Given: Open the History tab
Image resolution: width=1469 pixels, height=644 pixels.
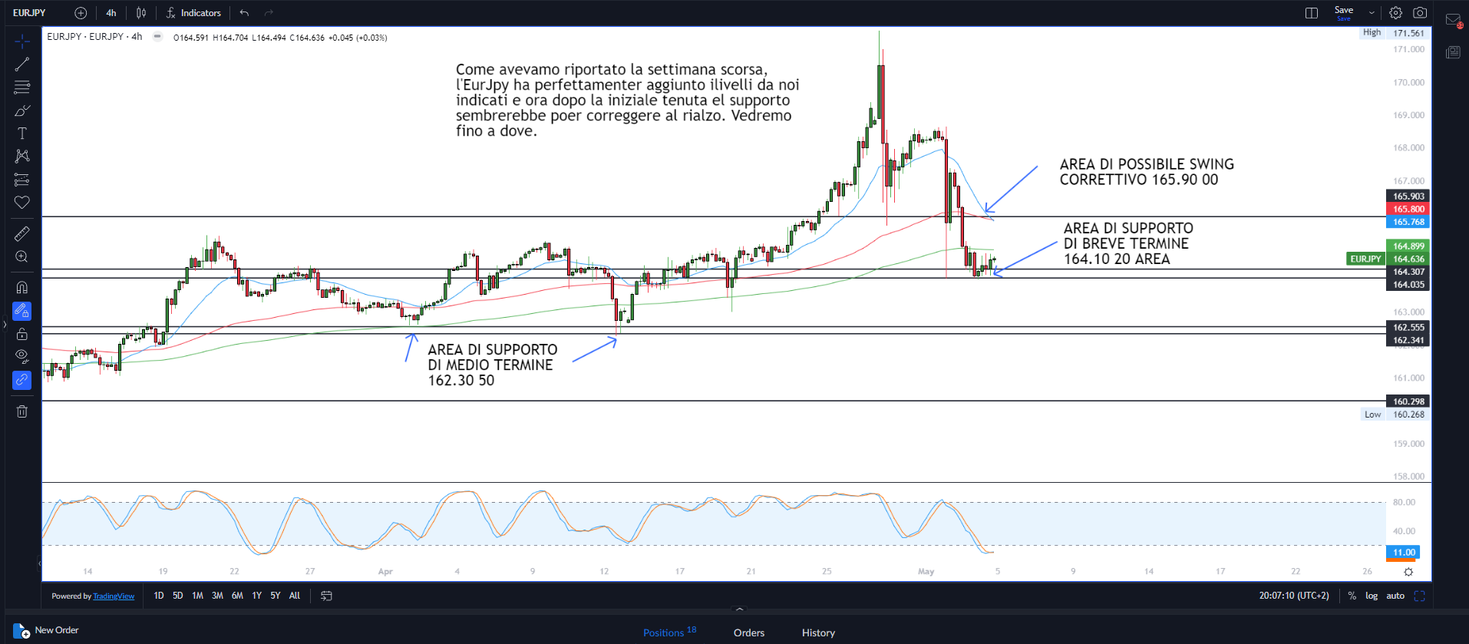Looking at the screenshot, I should pyautogui.click(x=818, y=632).
